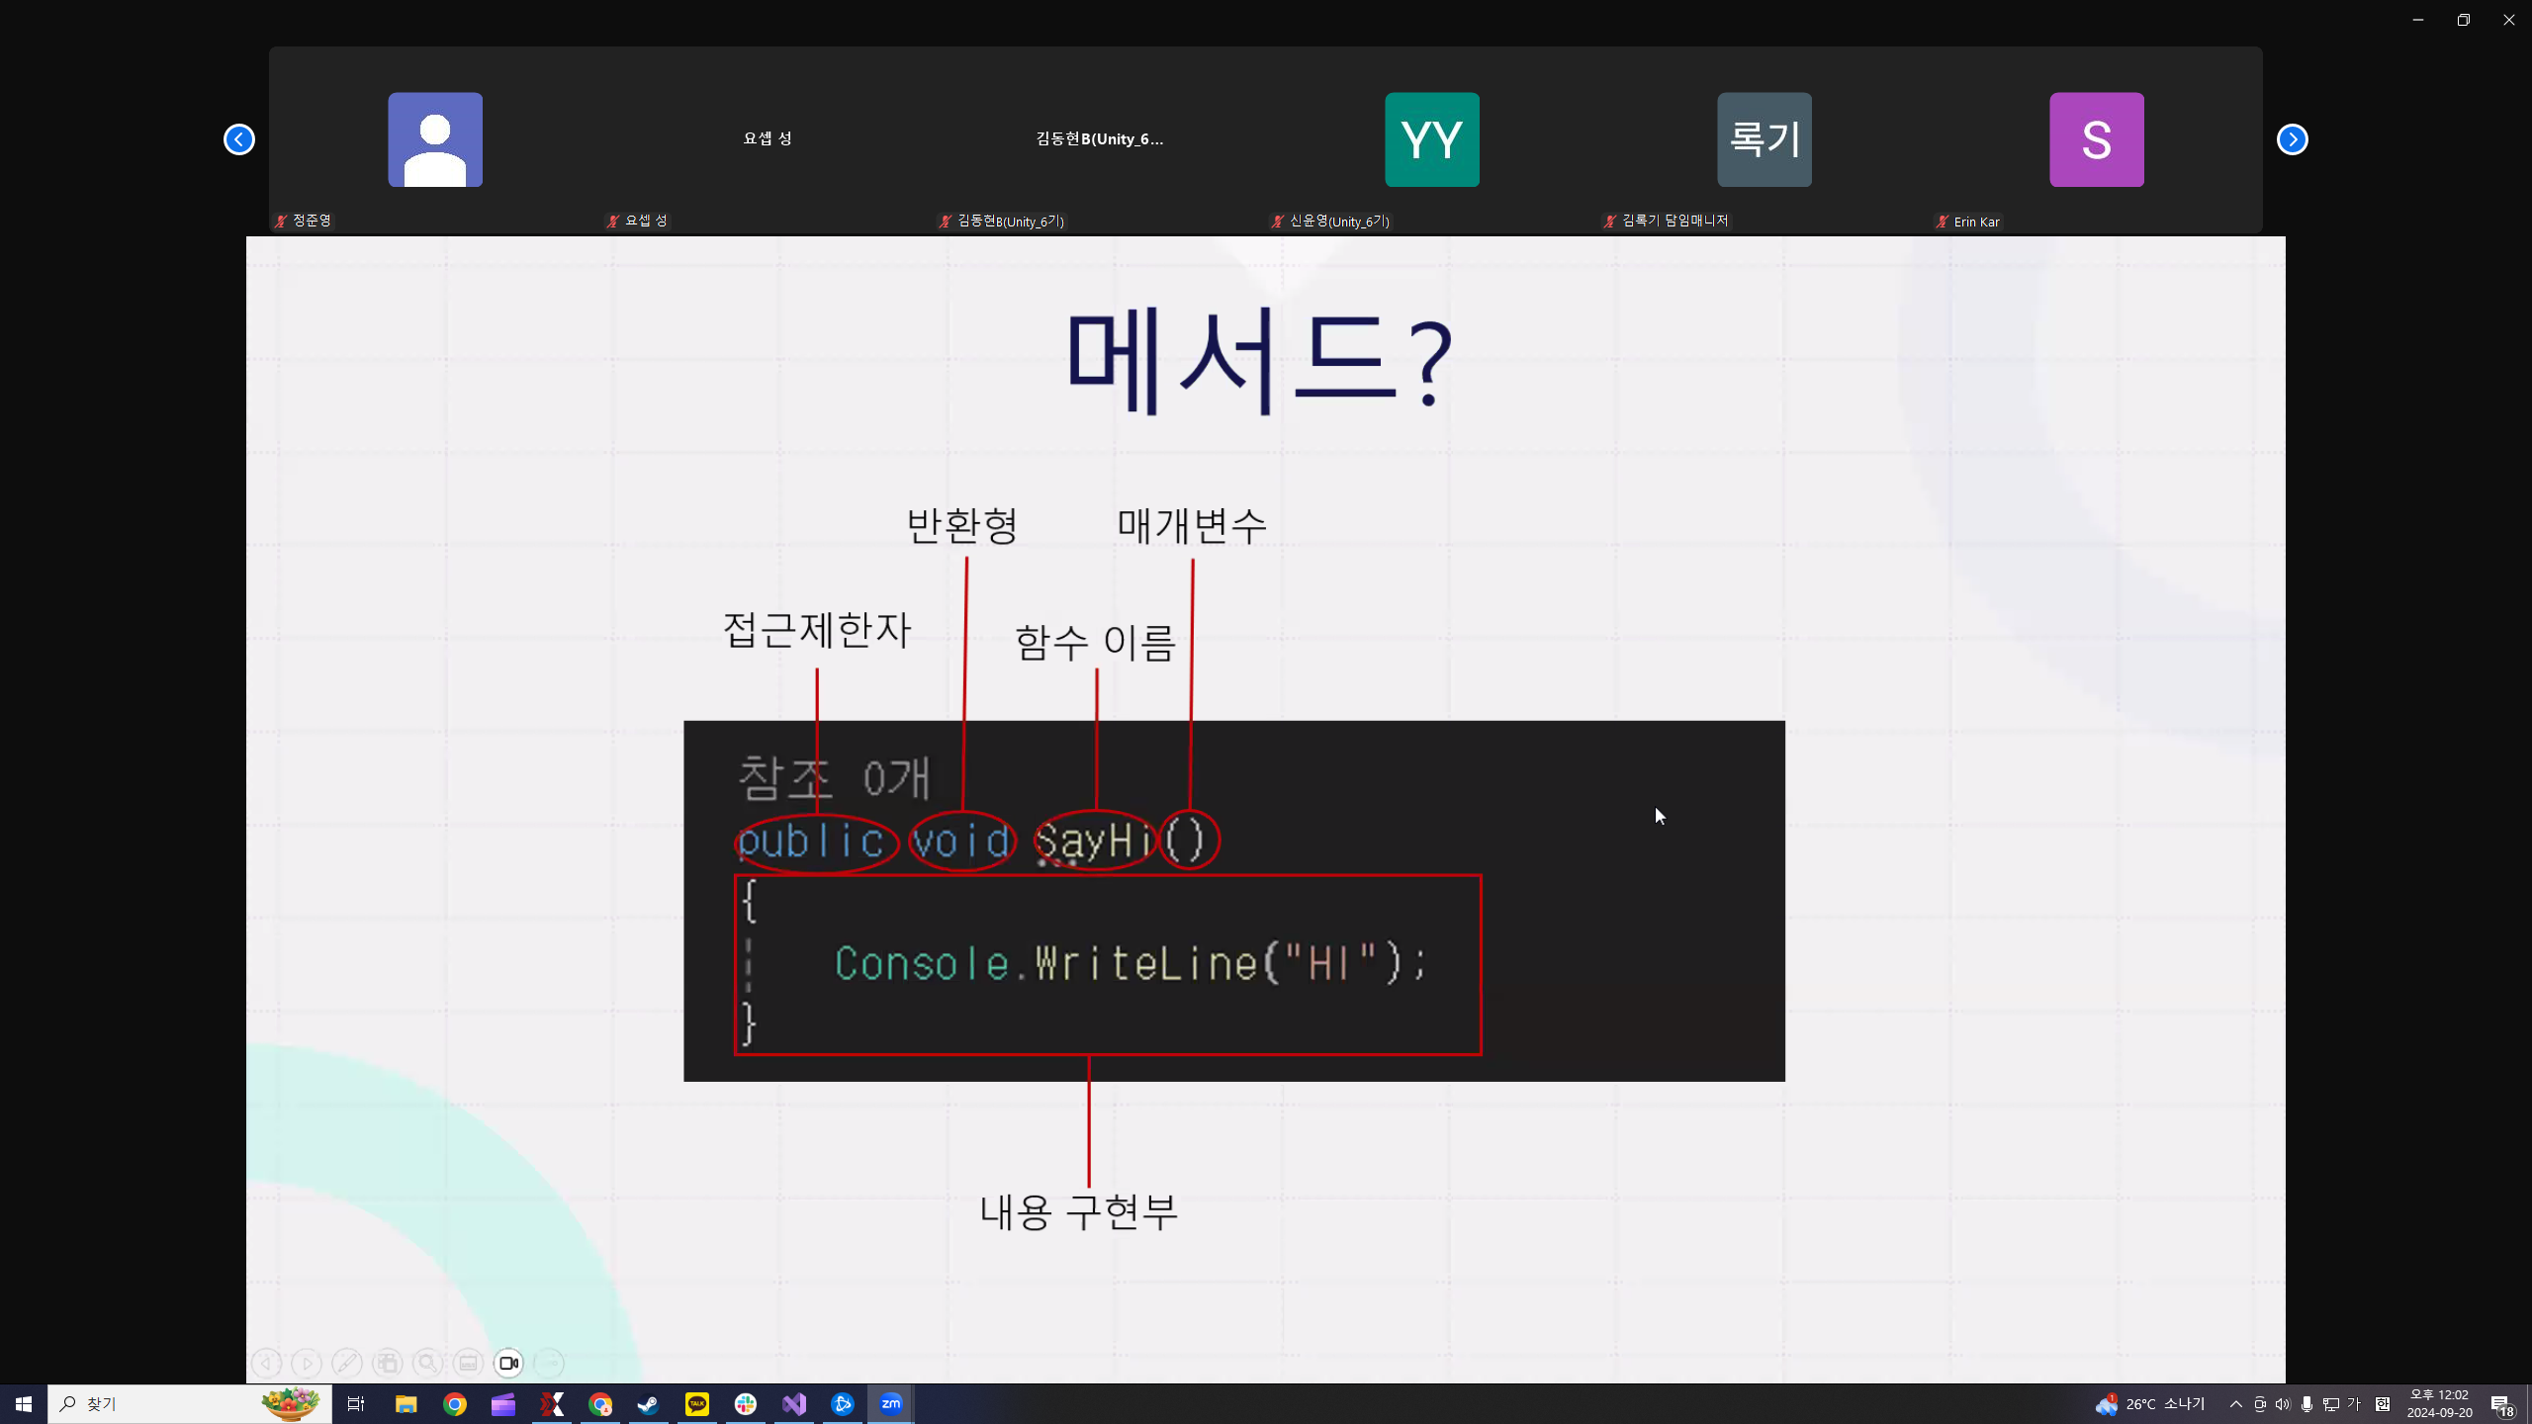Screen dimensions: 2532x1424
Task: Activate the slide zoom magnifier
Action: tap(427, 1363)
